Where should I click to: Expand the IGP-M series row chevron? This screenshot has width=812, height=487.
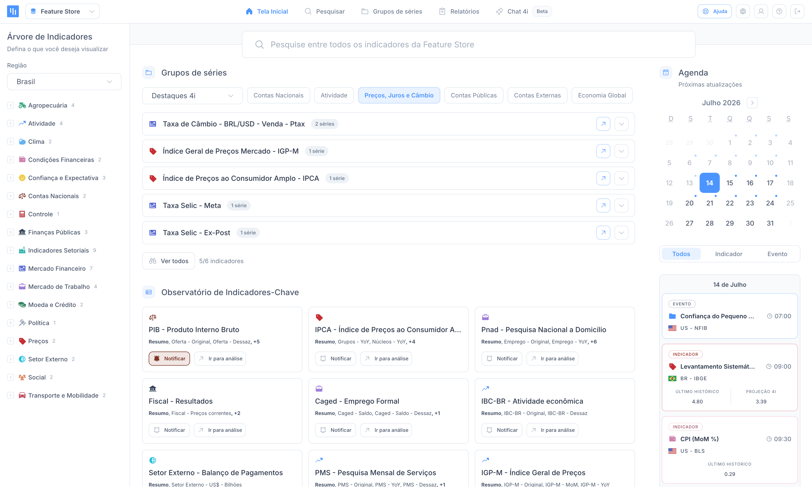(621, 151)
